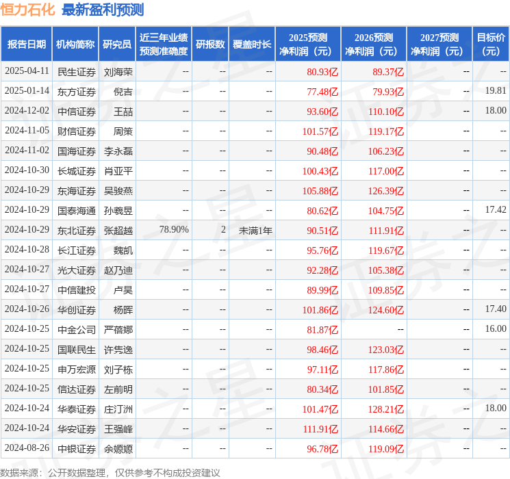Click analyst name 王喆
This screenshot has width=510, height=479.
123,112
